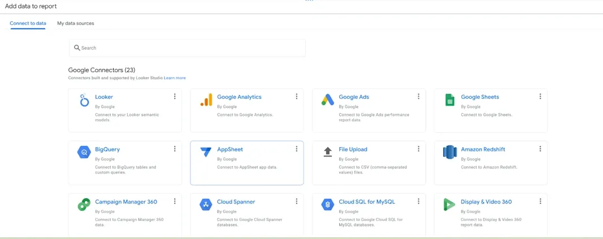Click the File Upload arrow icon
Screen dimensions: 603x239
pos(328,152)
